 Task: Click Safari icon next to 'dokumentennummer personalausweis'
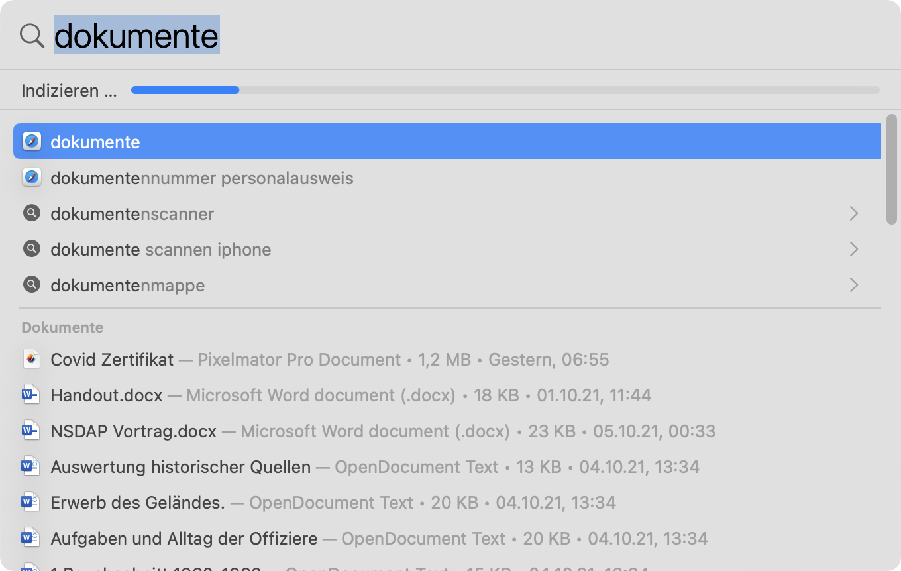pos(31,178)
